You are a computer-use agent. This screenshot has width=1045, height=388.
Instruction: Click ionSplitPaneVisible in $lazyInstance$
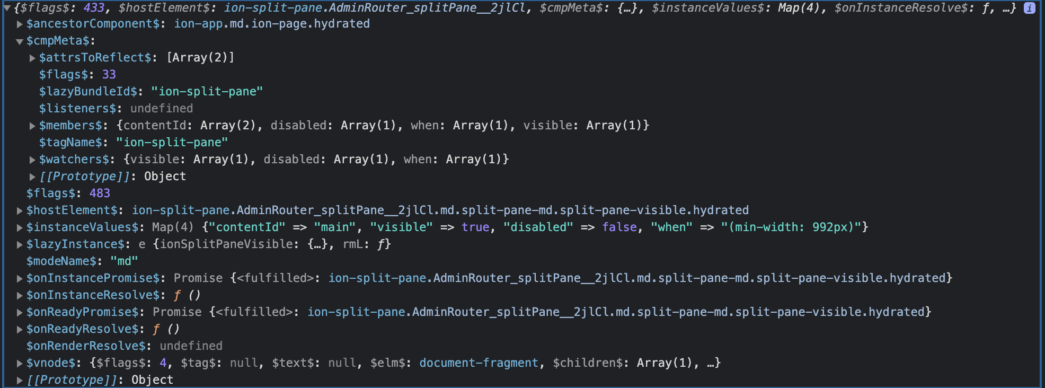(x=227, y=244)
